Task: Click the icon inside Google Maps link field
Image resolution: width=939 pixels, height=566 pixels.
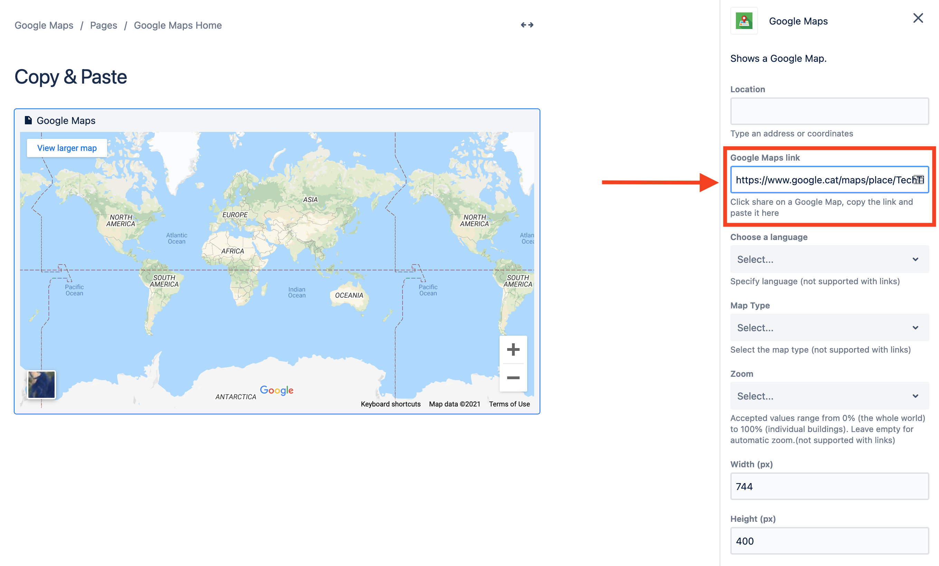Action: click(918, 179)
